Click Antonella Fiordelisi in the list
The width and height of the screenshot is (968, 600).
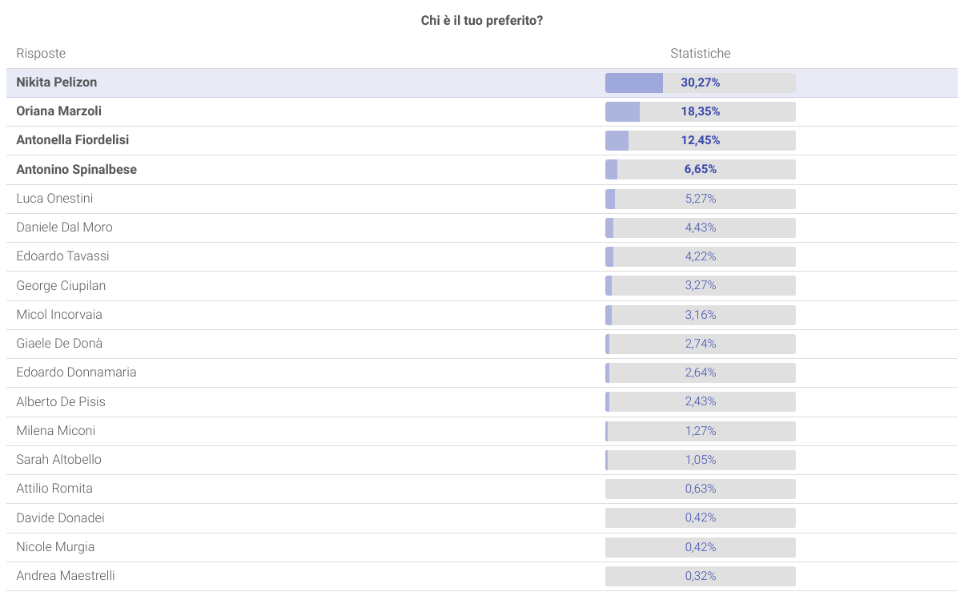click(x=73, y=140)
